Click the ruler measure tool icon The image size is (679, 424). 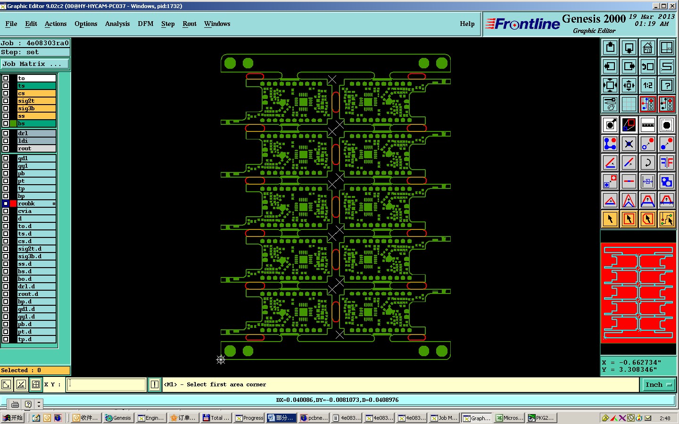648,125
